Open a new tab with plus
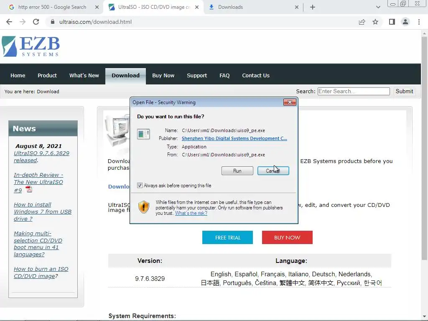 pyautogui.click(x=313, y=7)
